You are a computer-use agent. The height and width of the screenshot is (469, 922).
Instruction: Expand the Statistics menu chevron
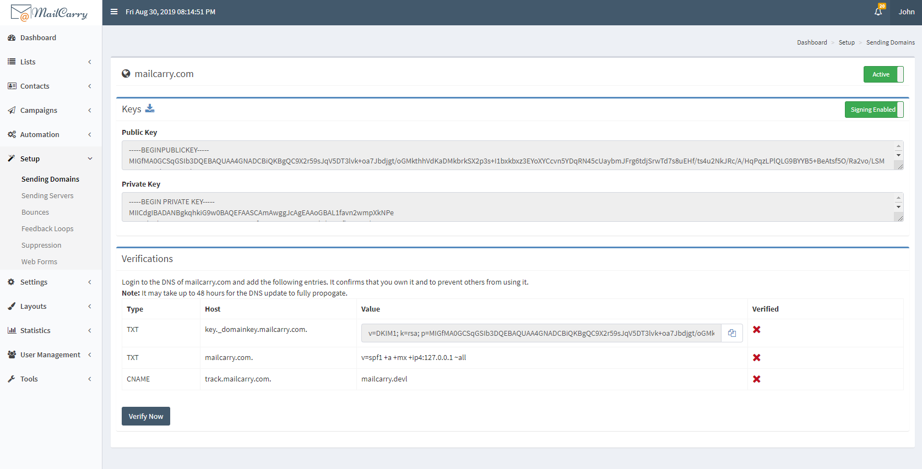[x=90, y=331]
